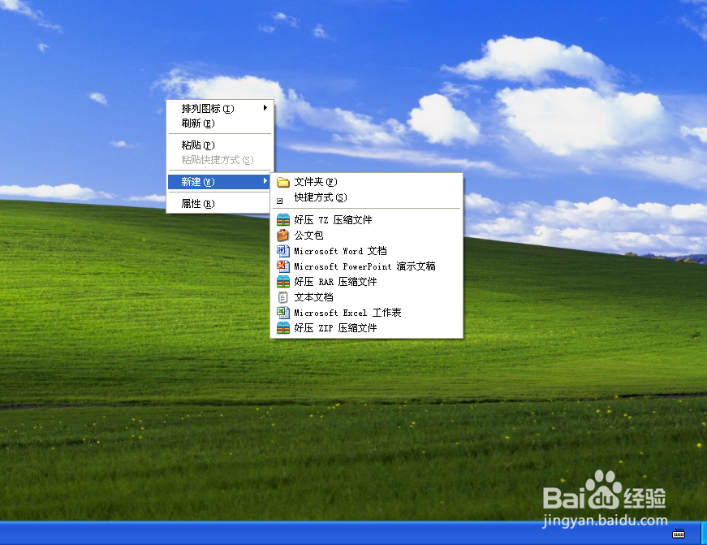Click the Microsoft Excel worksheet icon
707x545 pixels.
[x=283, y=313]
